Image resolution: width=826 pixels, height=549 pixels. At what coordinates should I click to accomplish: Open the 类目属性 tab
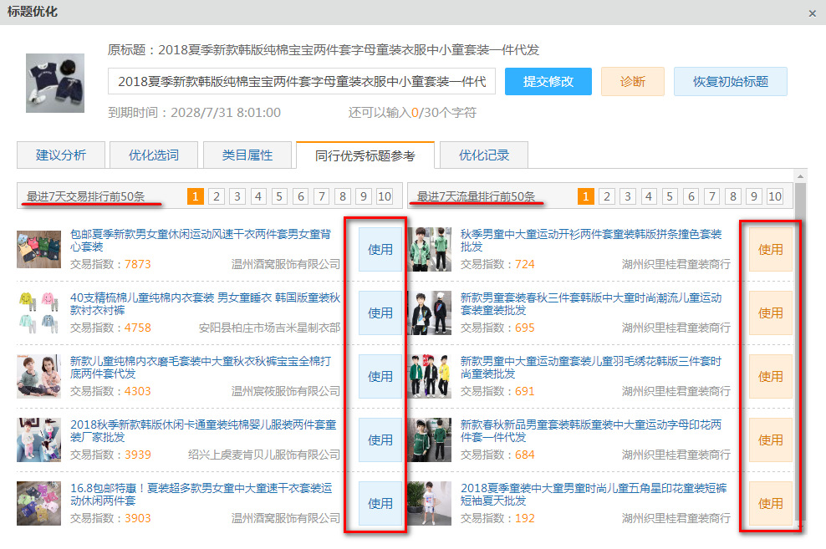[247, 155]
